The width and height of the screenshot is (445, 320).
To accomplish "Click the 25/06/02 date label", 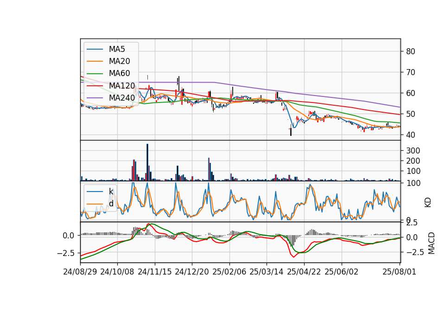I will point(342,272).
